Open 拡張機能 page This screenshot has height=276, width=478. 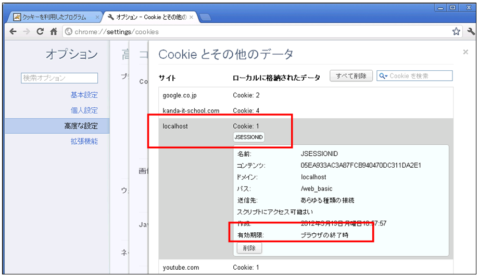click(x=84, y=141)
